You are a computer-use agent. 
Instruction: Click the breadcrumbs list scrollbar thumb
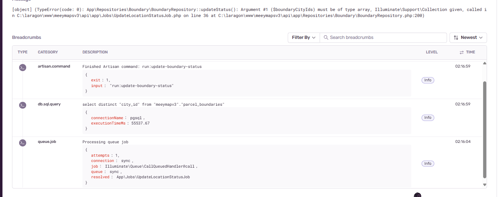click(485, 129)
